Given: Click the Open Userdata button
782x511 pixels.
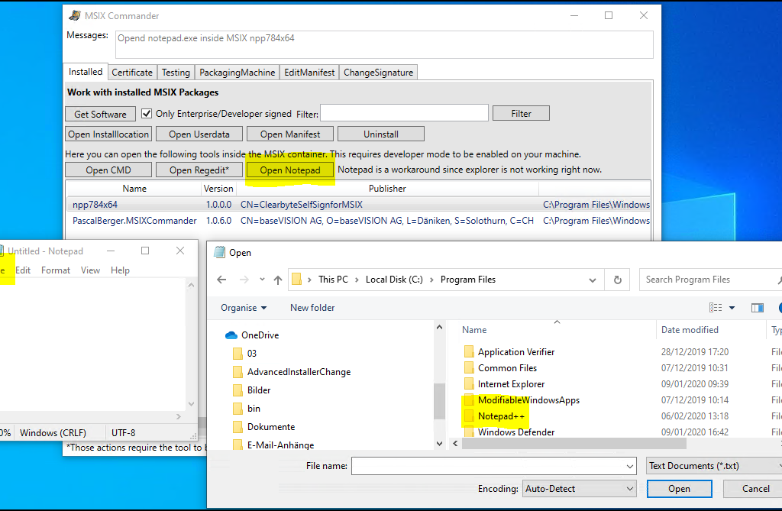Looking at the screenshot, I should tap(199, 134).
